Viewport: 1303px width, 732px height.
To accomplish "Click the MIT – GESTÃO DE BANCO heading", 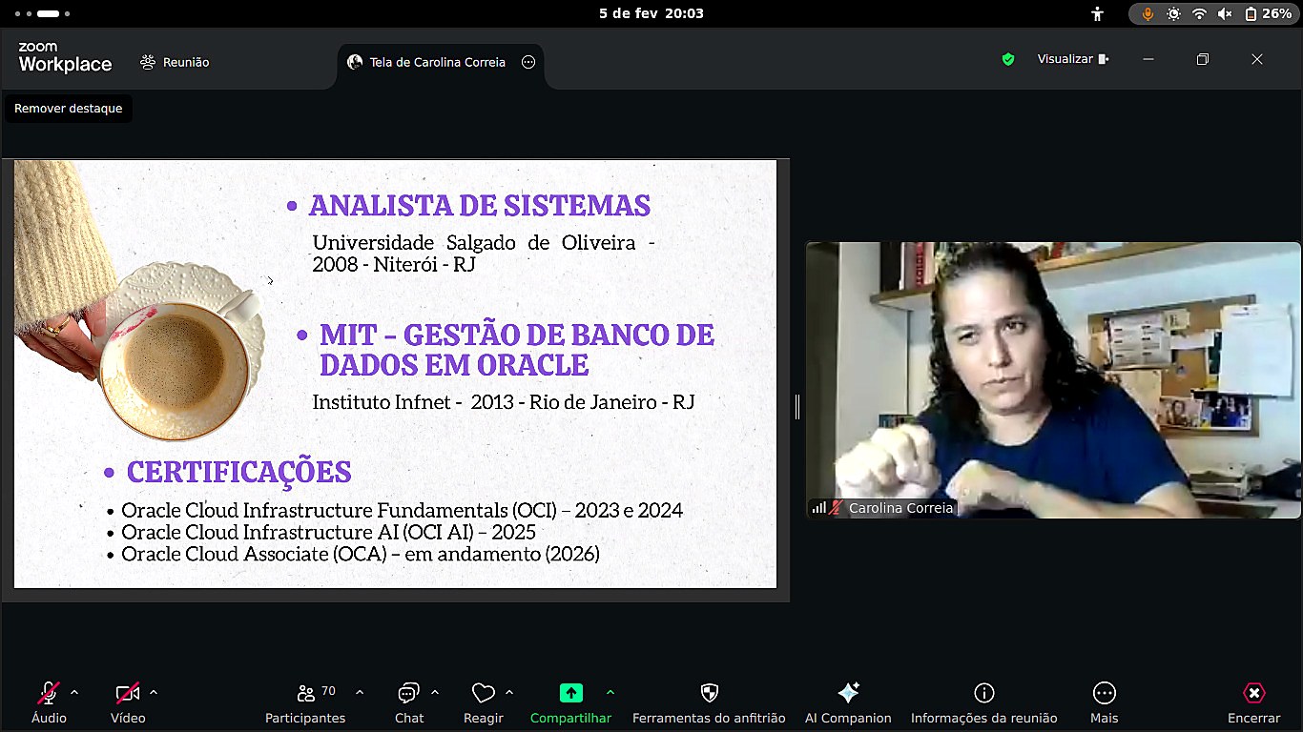I will [x=517, y=350].
